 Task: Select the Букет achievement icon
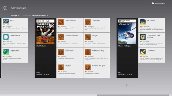[6, 22]
